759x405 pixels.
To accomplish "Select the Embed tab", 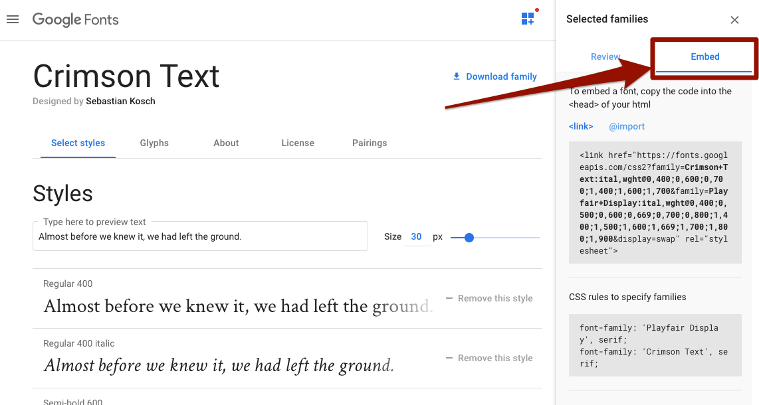I will tap(705, 56).
